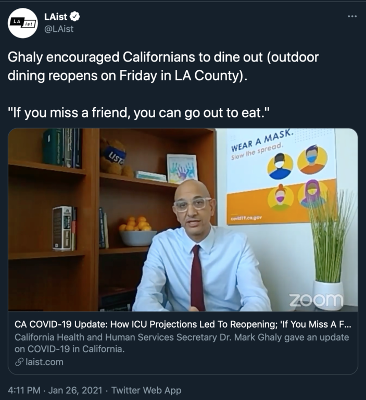Click the Zoom watermark on the video image
Screen dimensions: 366x400
tap(316, 301)
